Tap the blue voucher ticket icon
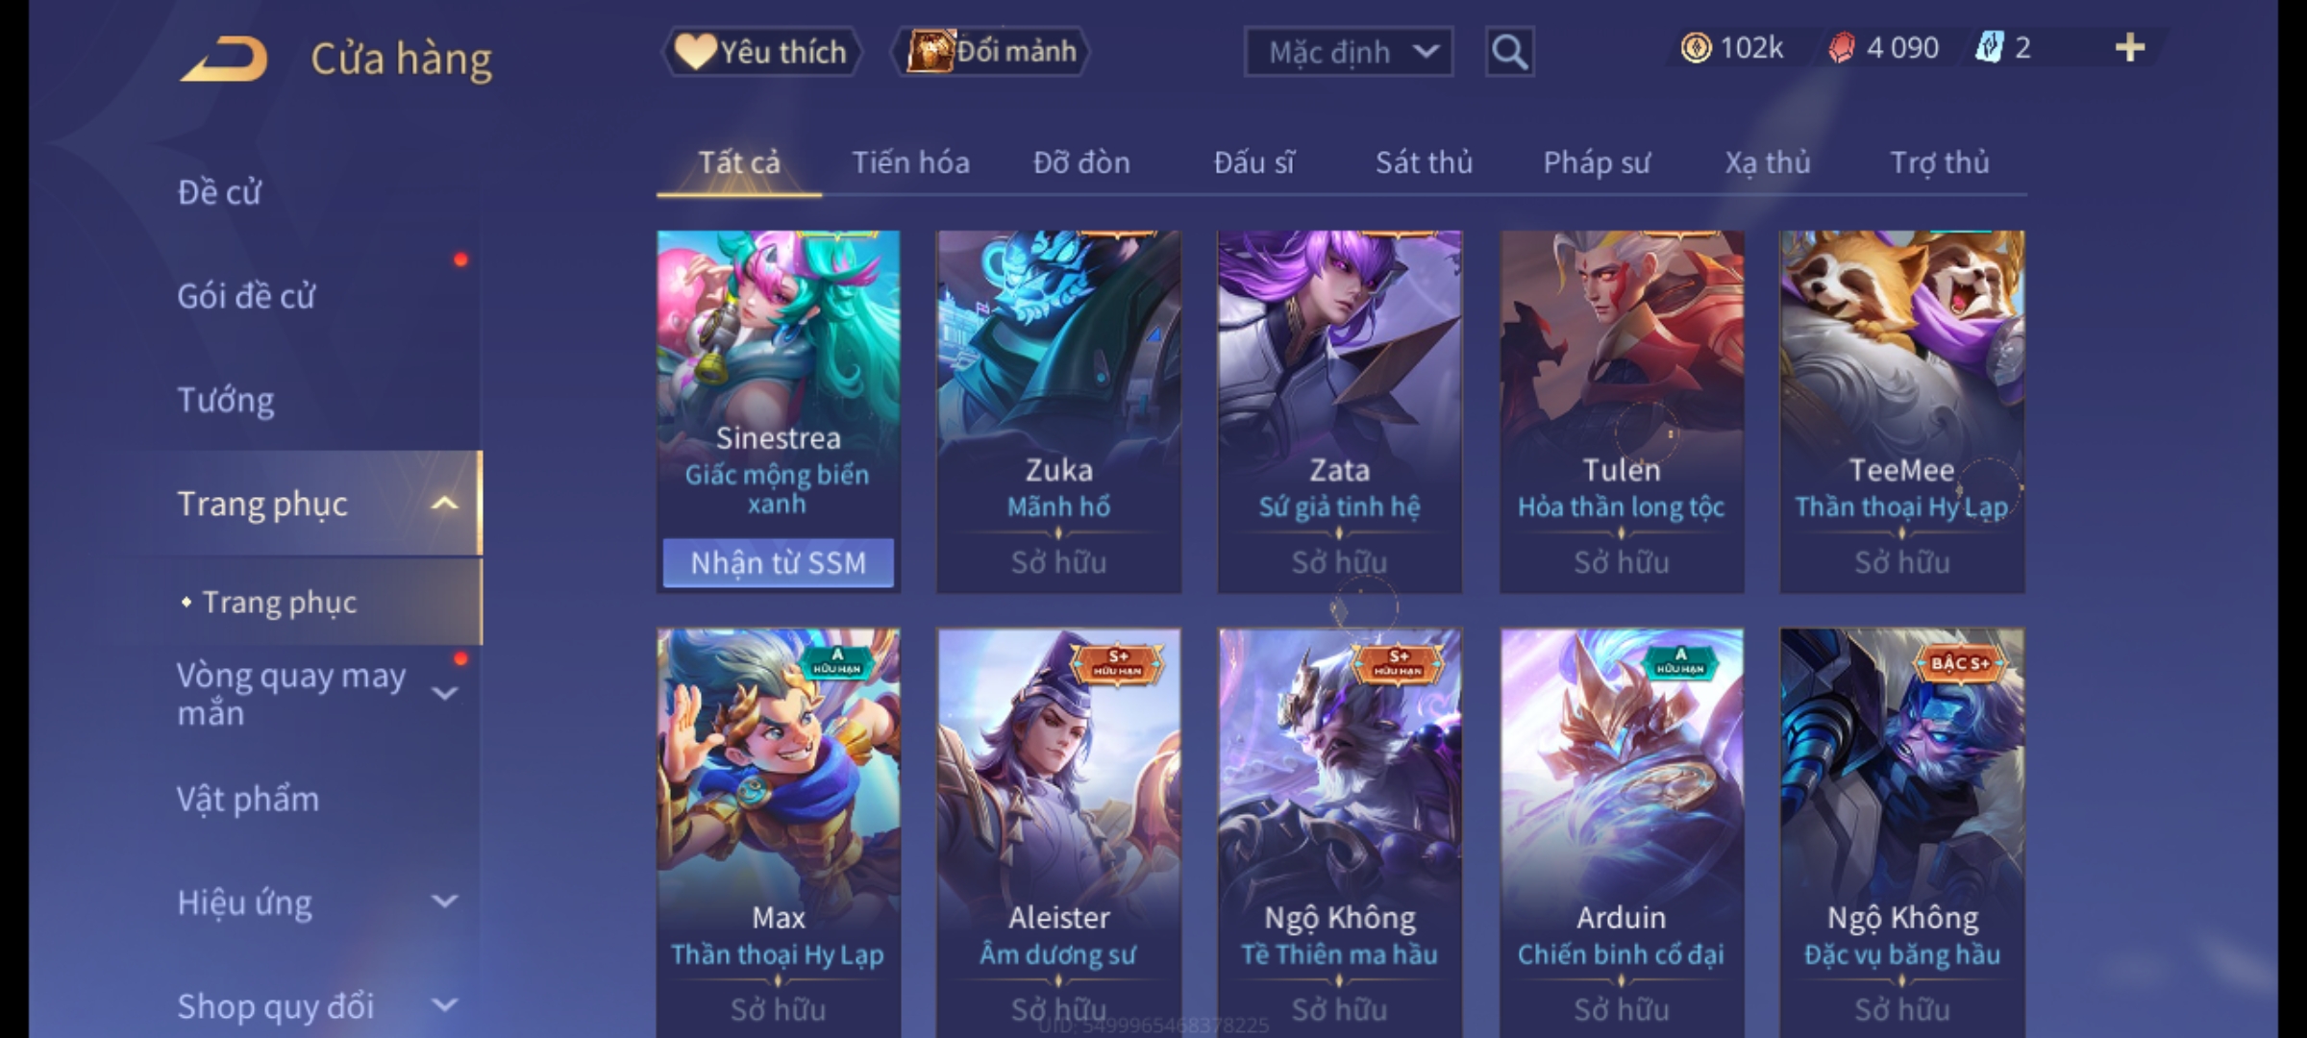The width and height of the screenshot is (2307, 1038). pos(1988,48)
